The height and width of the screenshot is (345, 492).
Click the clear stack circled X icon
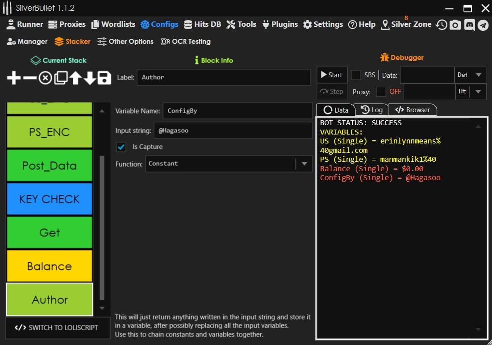(x=45, y=78)
